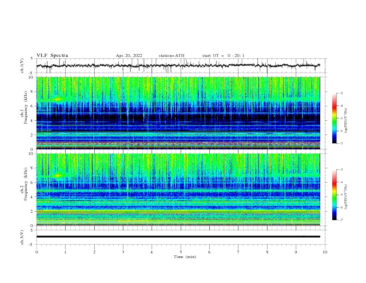Click the ch.2 color scale bar
The height and width of the screenshot is (283, 366).
(334, 195)
